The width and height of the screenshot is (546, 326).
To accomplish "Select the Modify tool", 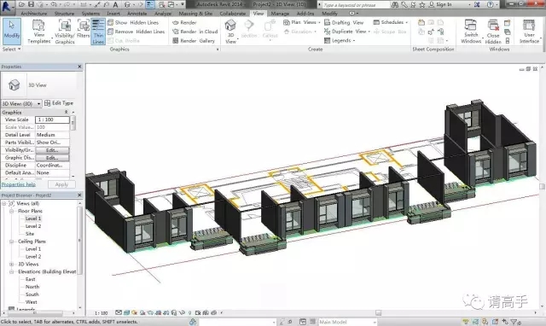I will tap(12, 31).
